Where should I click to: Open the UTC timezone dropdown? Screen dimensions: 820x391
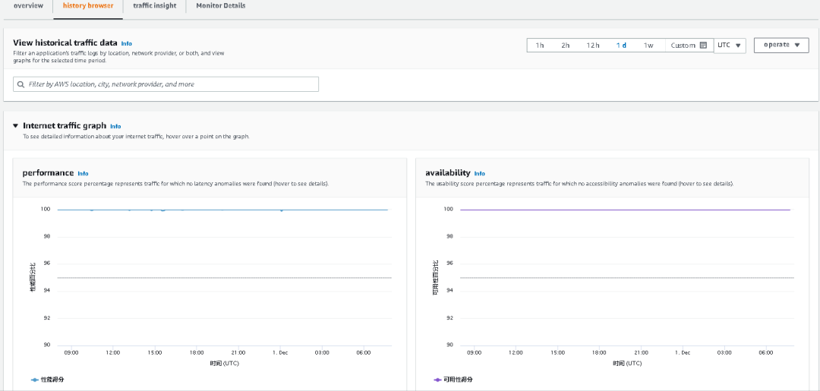pos(730,46)
